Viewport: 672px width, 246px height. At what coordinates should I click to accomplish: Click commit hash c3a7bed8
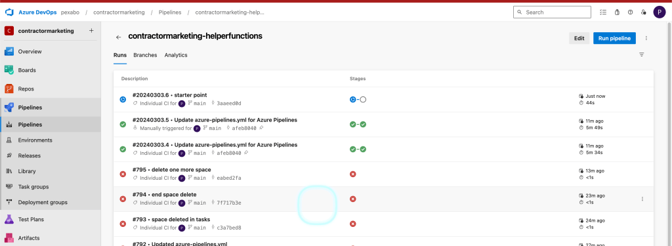pos(229,228)
